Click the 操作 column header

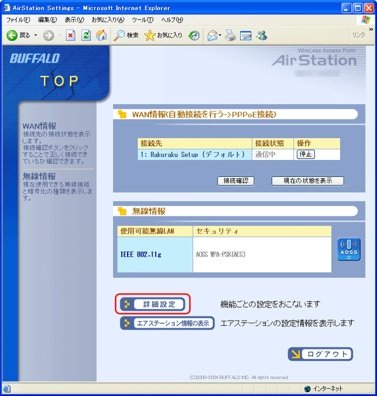(317, 144)
